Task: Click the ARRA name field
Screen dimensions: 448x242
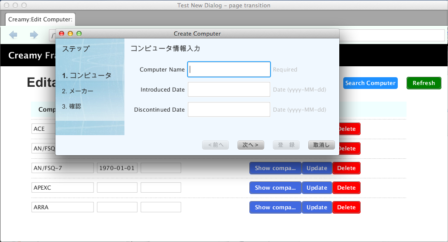Action: pos(62,208)
